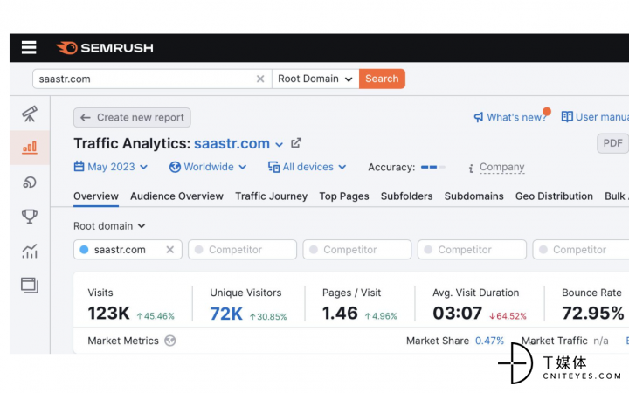This screenshot has width=629, height=393.
Task: Click the Accuracy level indicator bars
Action: tap(432, 167)
